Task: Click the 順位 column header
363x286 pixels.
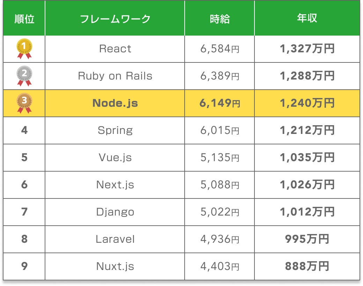Action: (x=24, y=18)
